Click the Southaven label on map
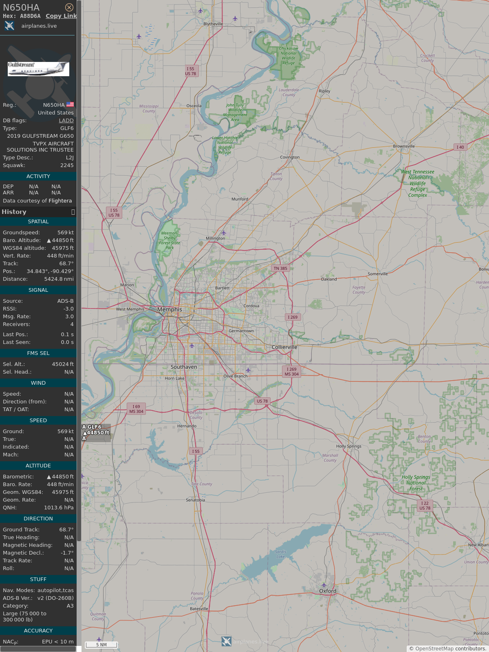The height and width of the screenshot is (652, 489). [x=184, y=367]
